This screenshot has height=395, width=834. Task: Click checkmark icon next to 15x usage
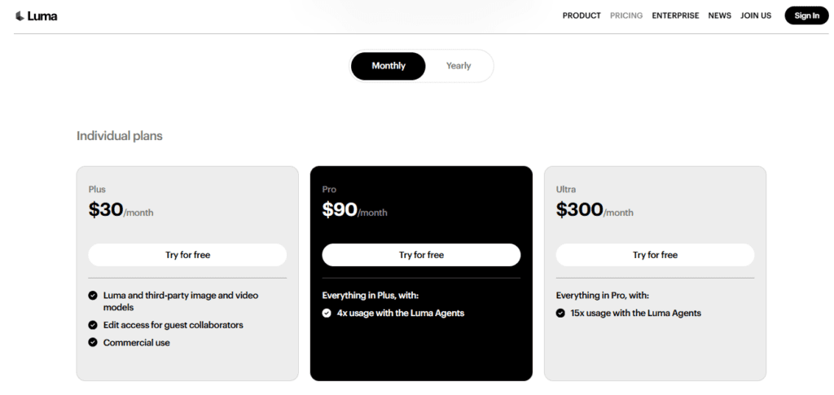(x=560, y=313)
